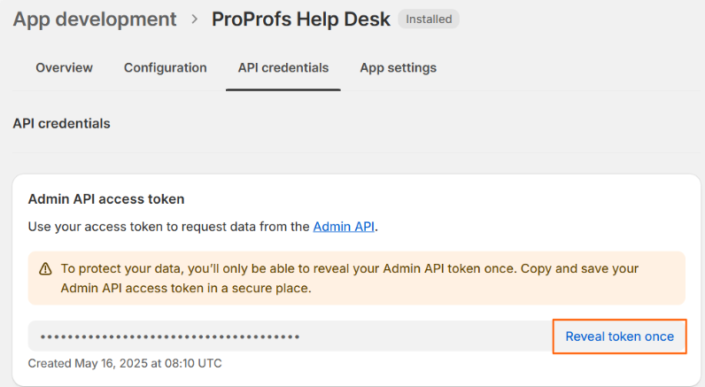Image resolution: width=705 pixels, height=387 pixels.
Task: Navigate back to App development breadcrumb
Action: coord(95,19)
